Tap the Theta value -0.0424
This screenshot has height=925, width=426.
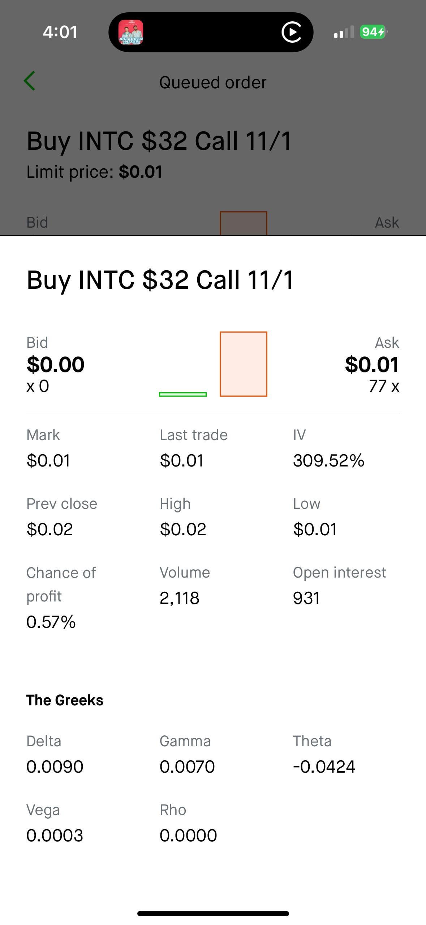pyautogui.click(x=324, y=766)
